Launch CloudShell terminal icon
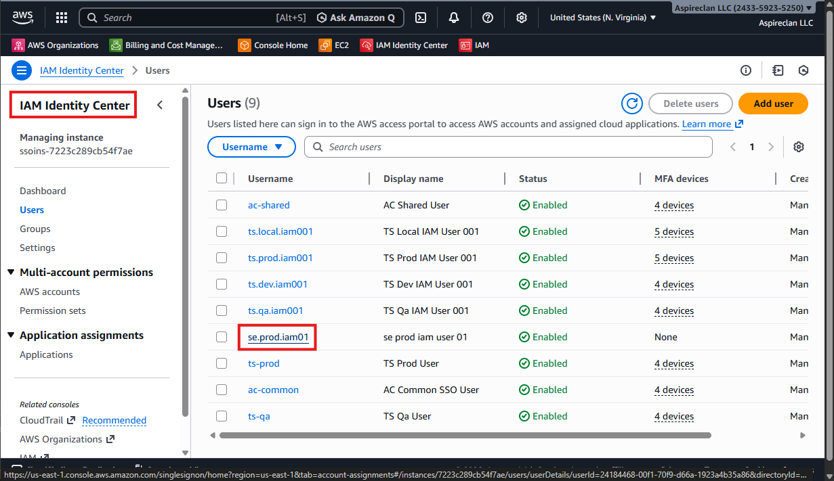 click(421, 18)
